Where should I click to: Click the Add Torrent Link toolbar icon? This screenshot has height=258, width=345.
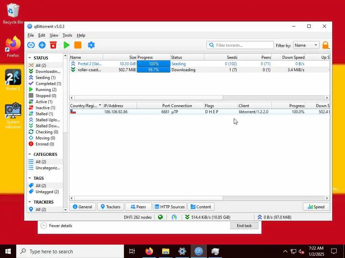[x=31, y=45]
